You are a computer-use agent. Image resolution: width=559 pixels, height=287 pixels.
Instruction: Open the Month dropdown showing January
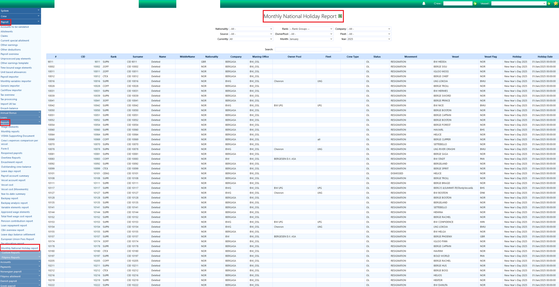point(311,39)
